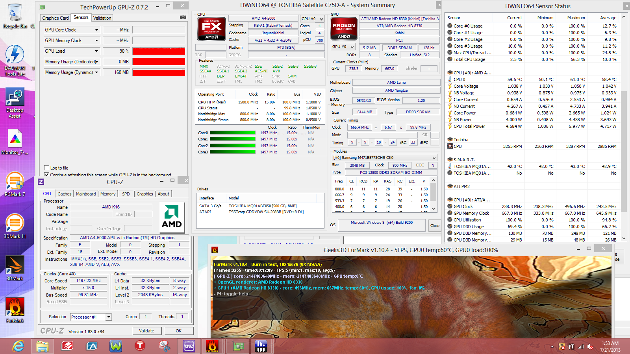Open Processor #1 selection dropdown
630x354 pixels.
point(91,317)
